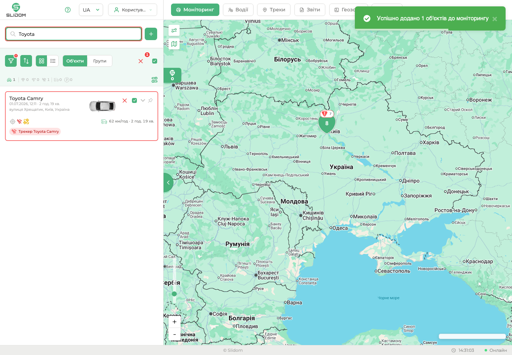
Task: Click the green plus add-object button
Action: [151, 34]
